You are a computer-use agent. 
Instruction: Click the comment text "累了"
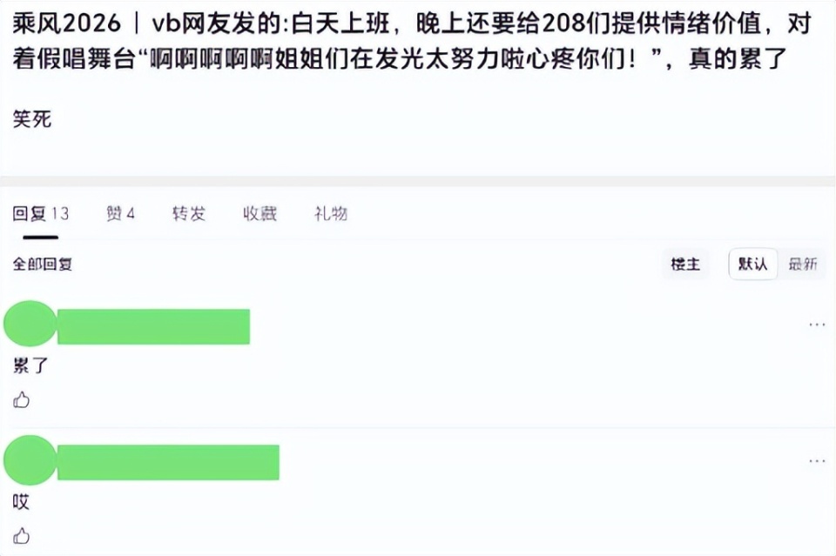[x=31, y=366]
